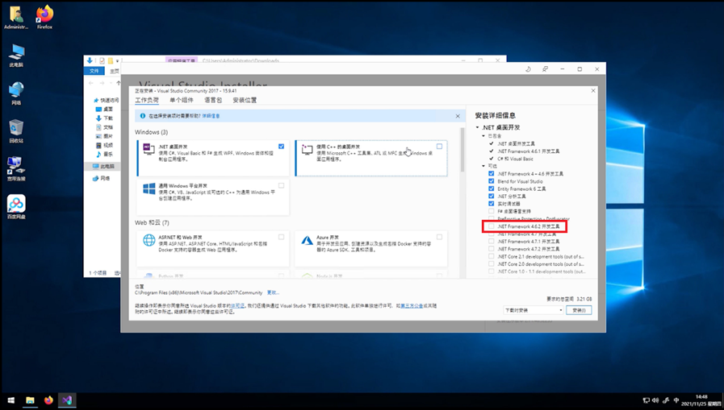Select 音乐 in the File Explorer sidebar
Viewport: 724px width, 410px height.
[104, 154]
